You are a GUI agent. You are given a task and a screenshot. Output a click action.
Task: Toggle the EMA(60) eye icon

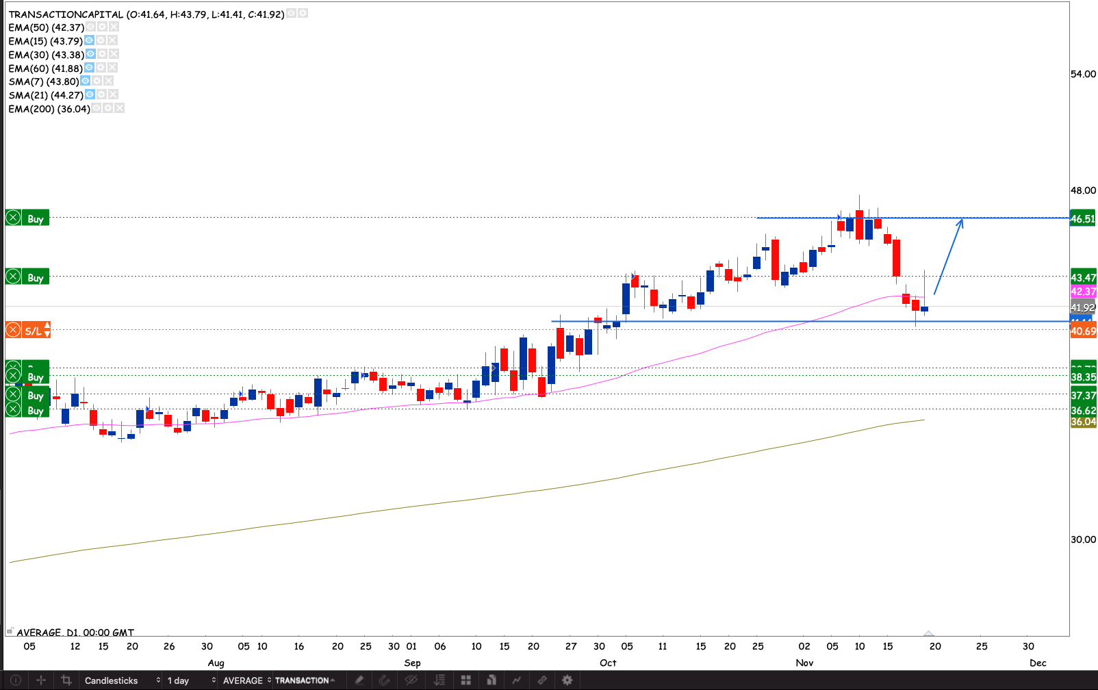tap(89, 68)
